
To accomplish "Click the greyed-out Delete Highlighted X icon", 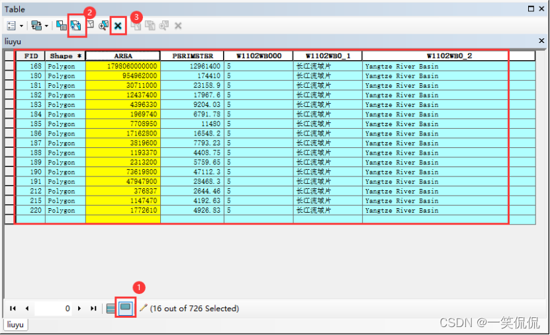I will (x=178, y=26).
